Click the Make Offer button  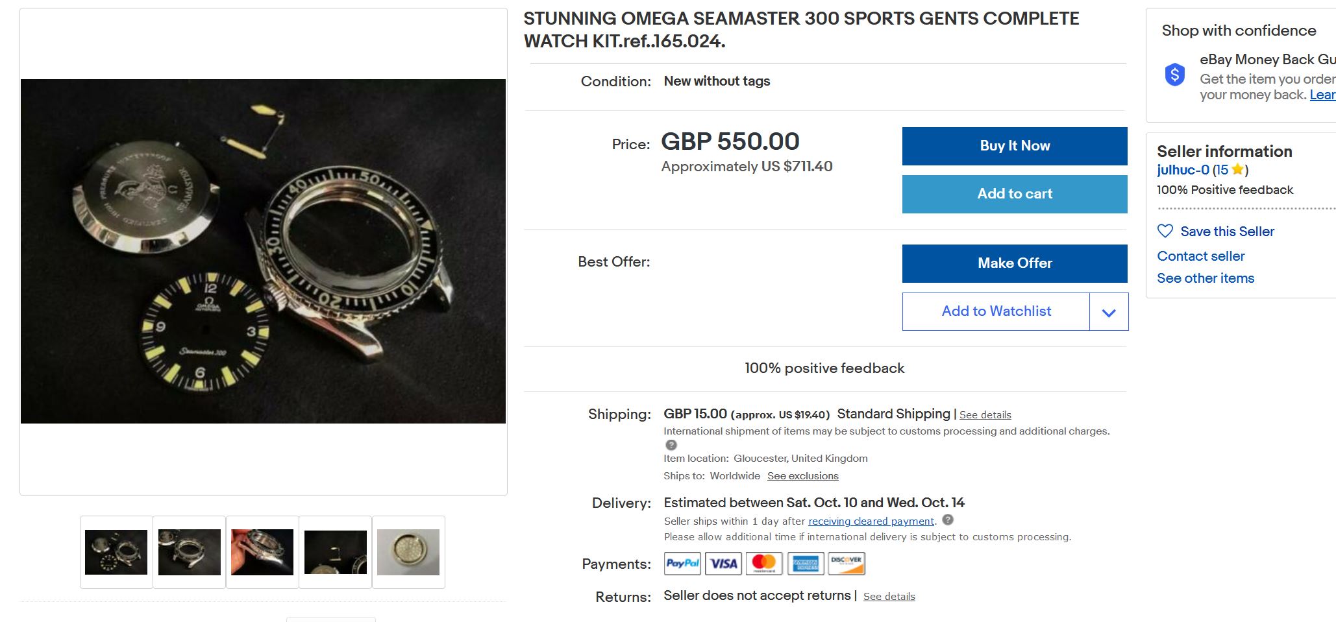[x=1015, y=263]
